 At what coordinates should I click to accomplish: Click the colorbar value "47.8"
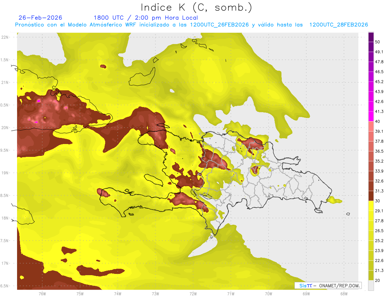[379, 62]
